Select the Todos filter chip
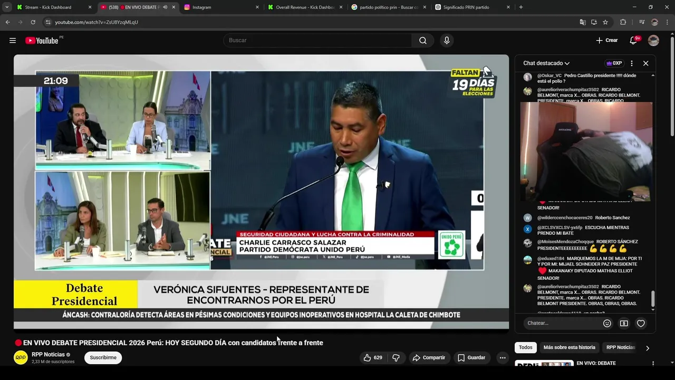Screen dimensions: 675x380 (525, 348)
